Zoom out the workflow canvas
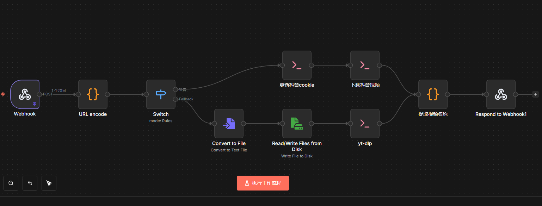This screenshot has width=542, height=206. point(11,183)
